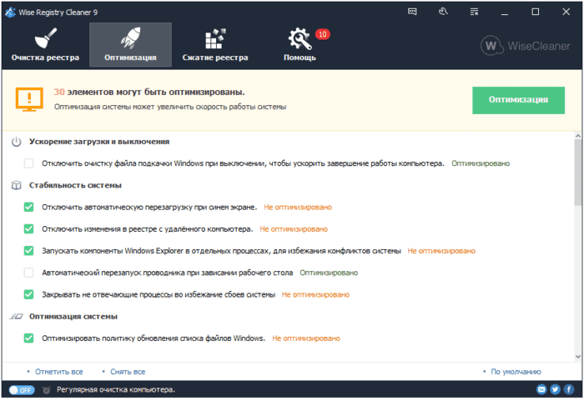Screen dimensions: 584x401
Task: Click the alarm clock schedule icon
Action: [47, 389]
